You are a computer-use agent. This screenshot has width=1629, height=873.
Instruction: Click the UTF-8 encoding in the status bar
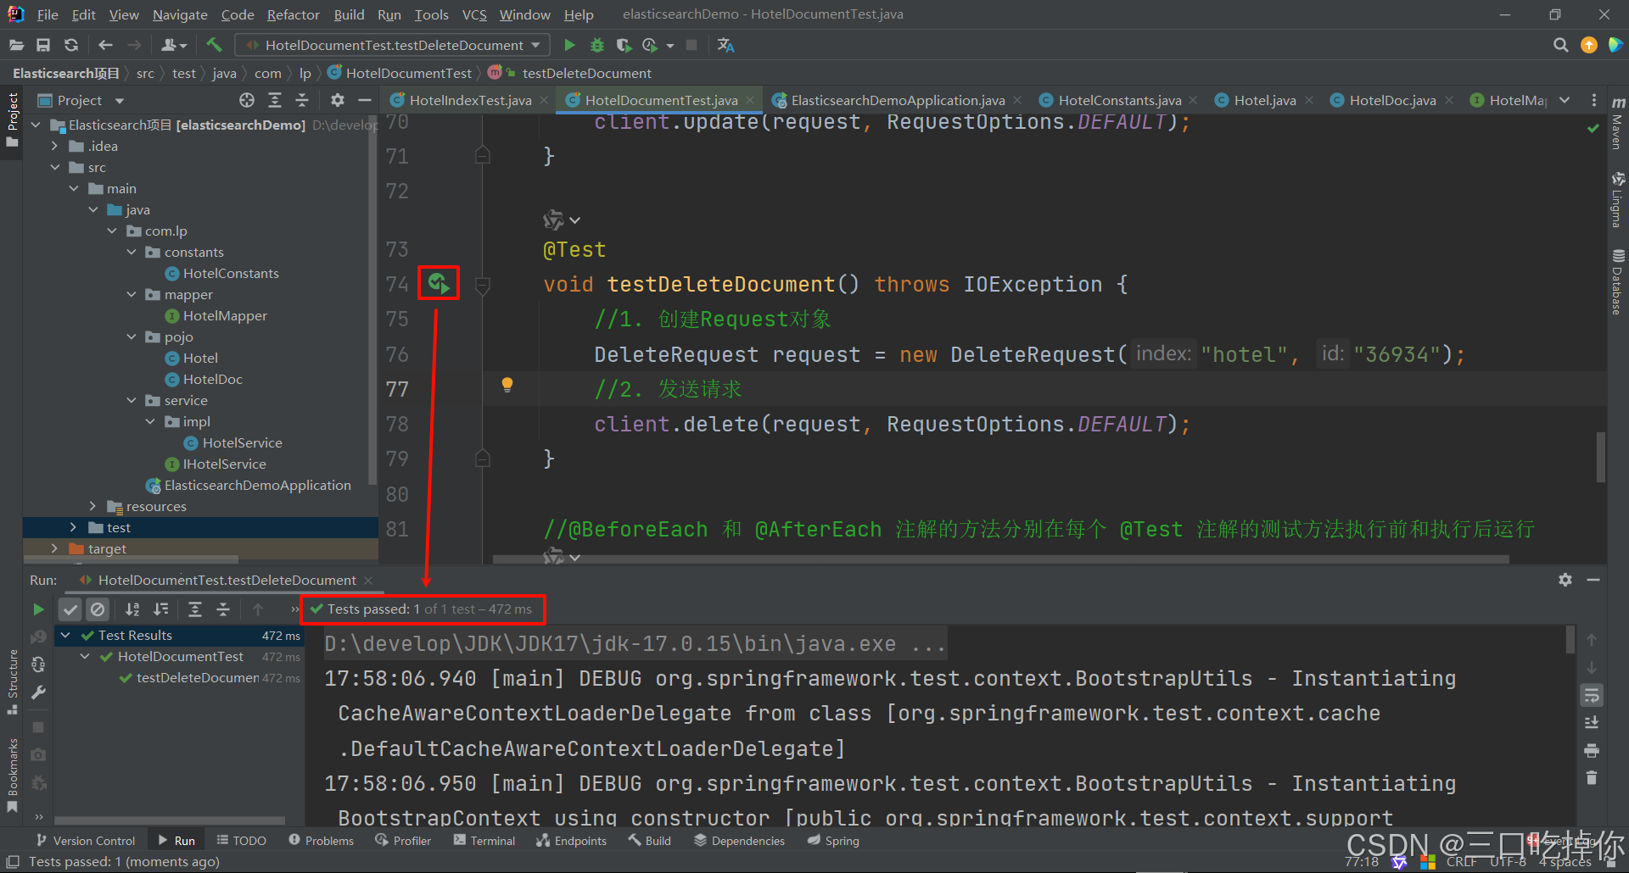[x=1508, y=861]
